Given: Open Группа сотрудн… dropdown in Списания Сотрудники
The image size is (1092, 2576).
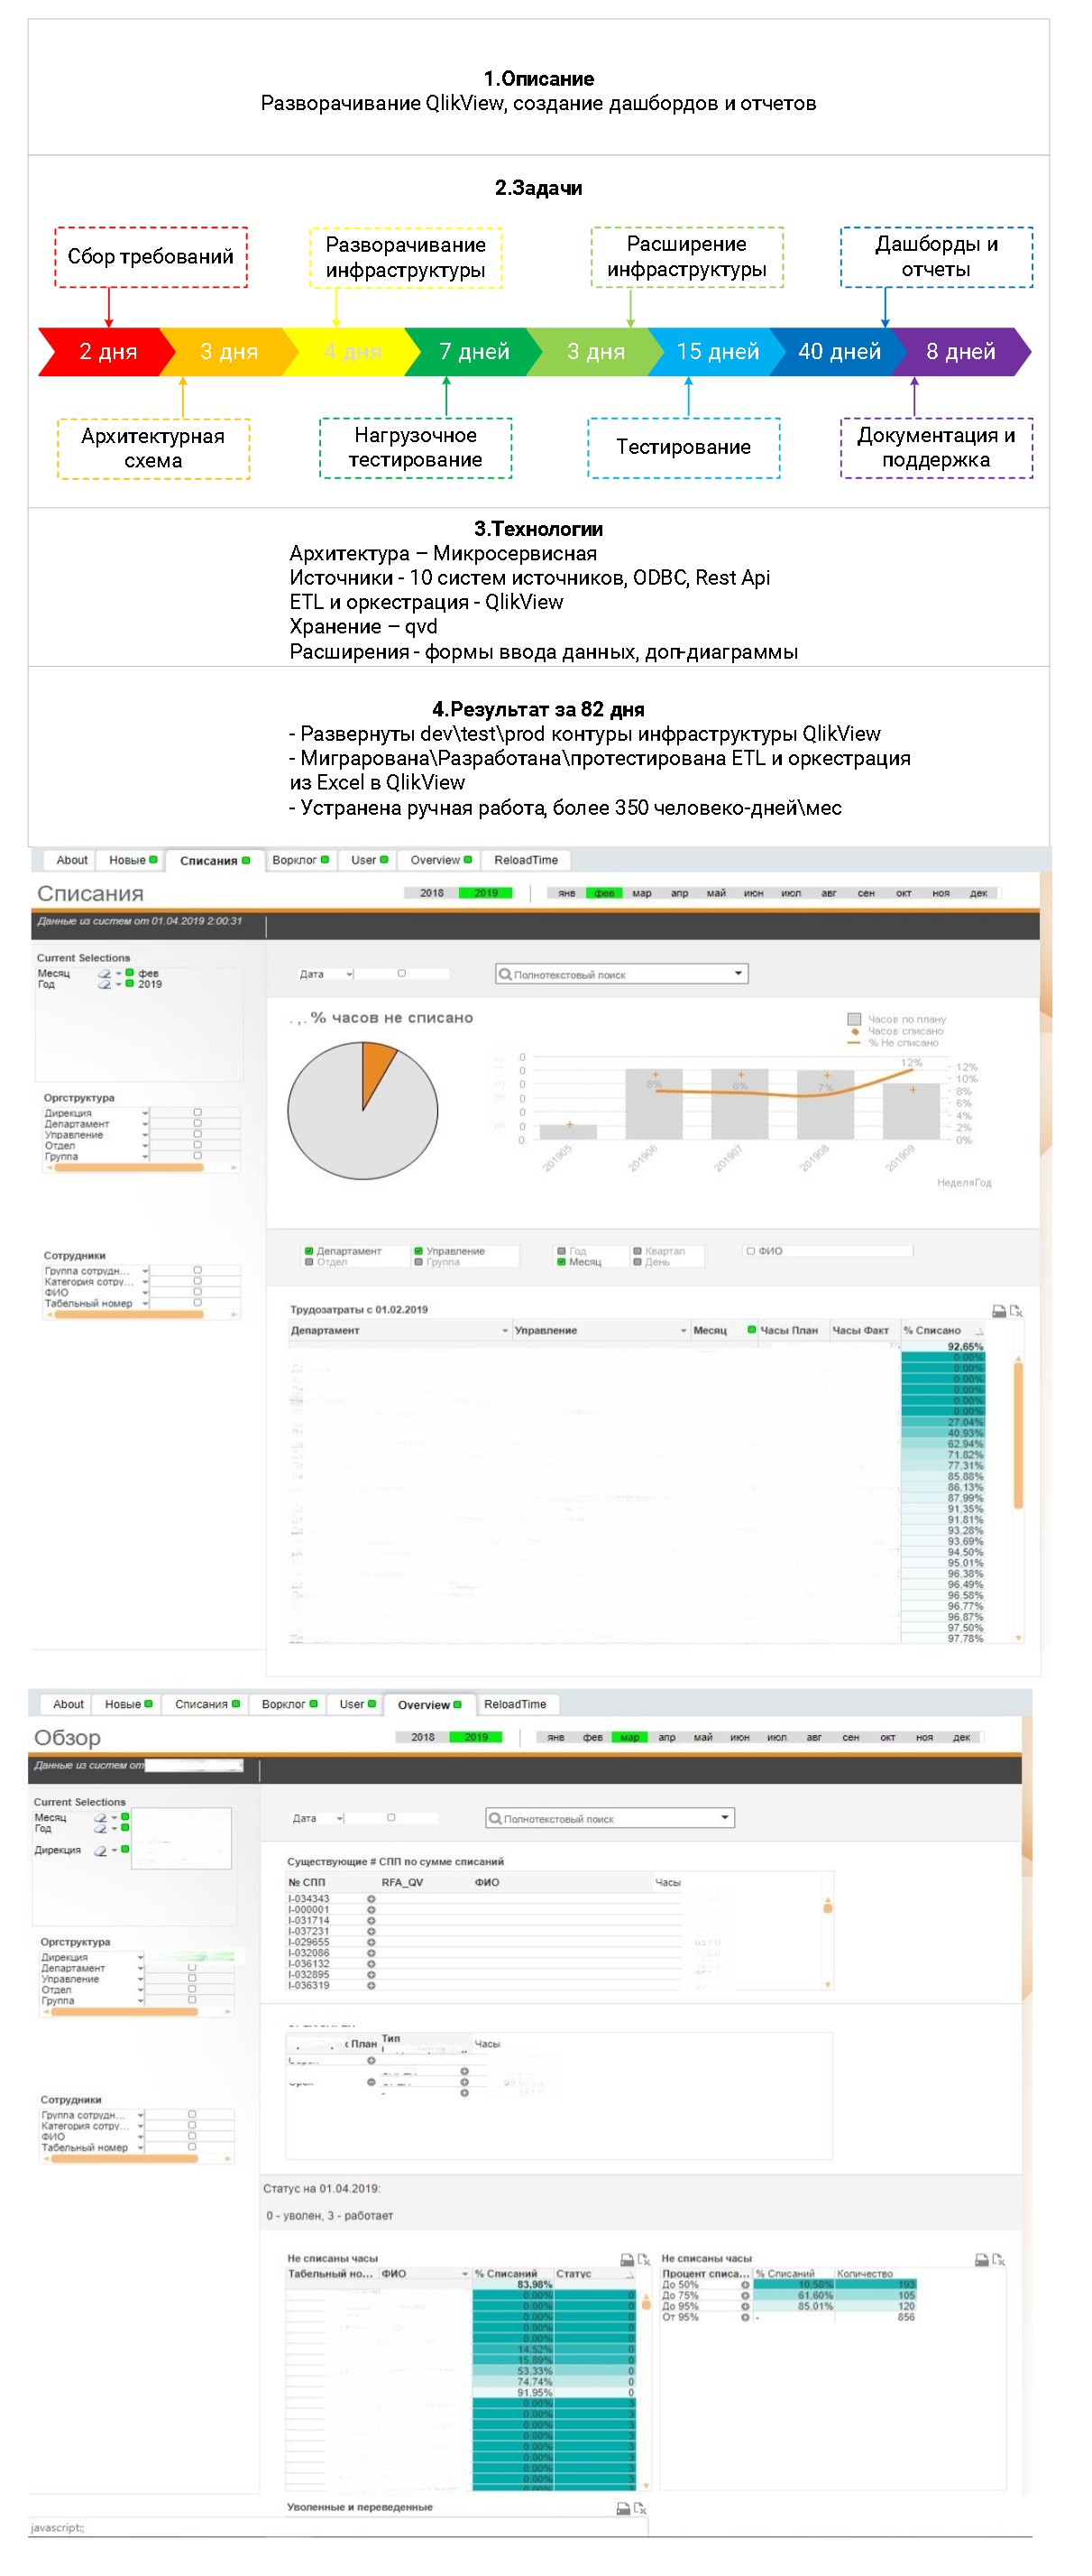Looking at the screenshot, I should pos(145,1271).
